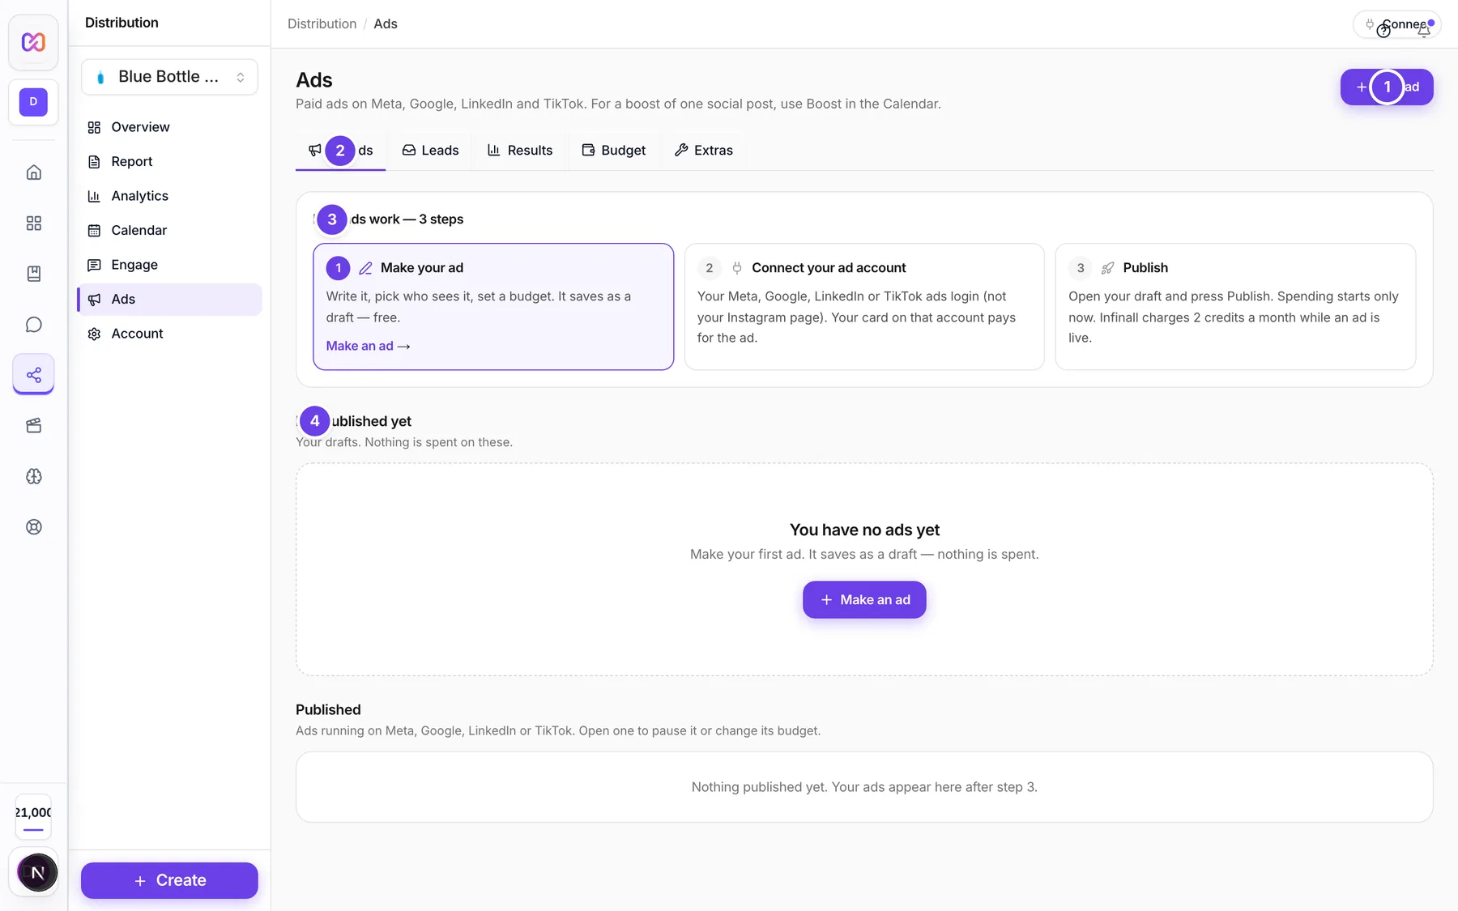Open the clapperboard video icon in rail
The height and width of the screenshot is (911, 1458).
pyautogui.click(x=33, y=426)
